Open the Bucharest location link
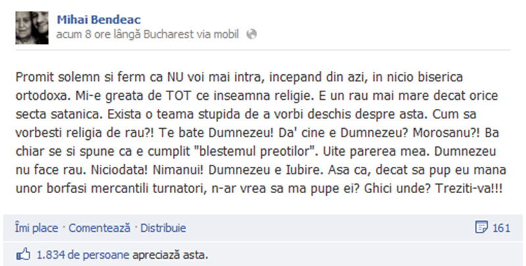The image size is (526, 266). (x=169, y=34)
